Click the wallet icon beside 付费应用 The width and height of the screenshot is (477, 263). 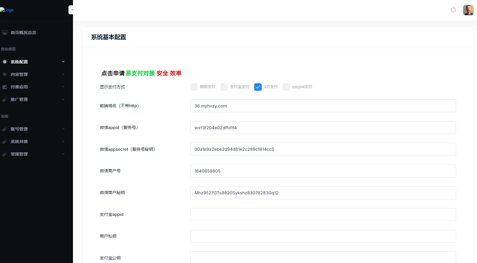pyautogui.click(x=5, y=87)
